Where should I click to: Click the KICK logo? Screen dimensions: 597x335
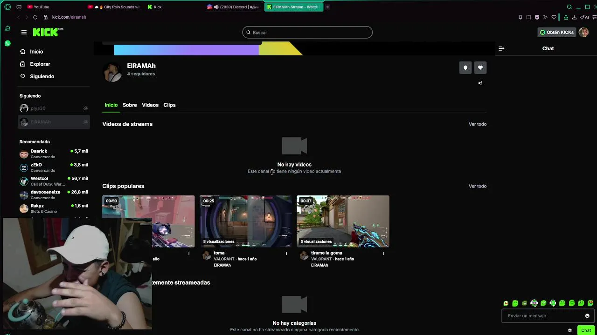pyautogui.click(x=48, y=32)
